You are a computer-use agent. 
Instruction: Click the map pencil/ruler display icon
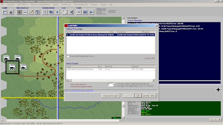31,12
